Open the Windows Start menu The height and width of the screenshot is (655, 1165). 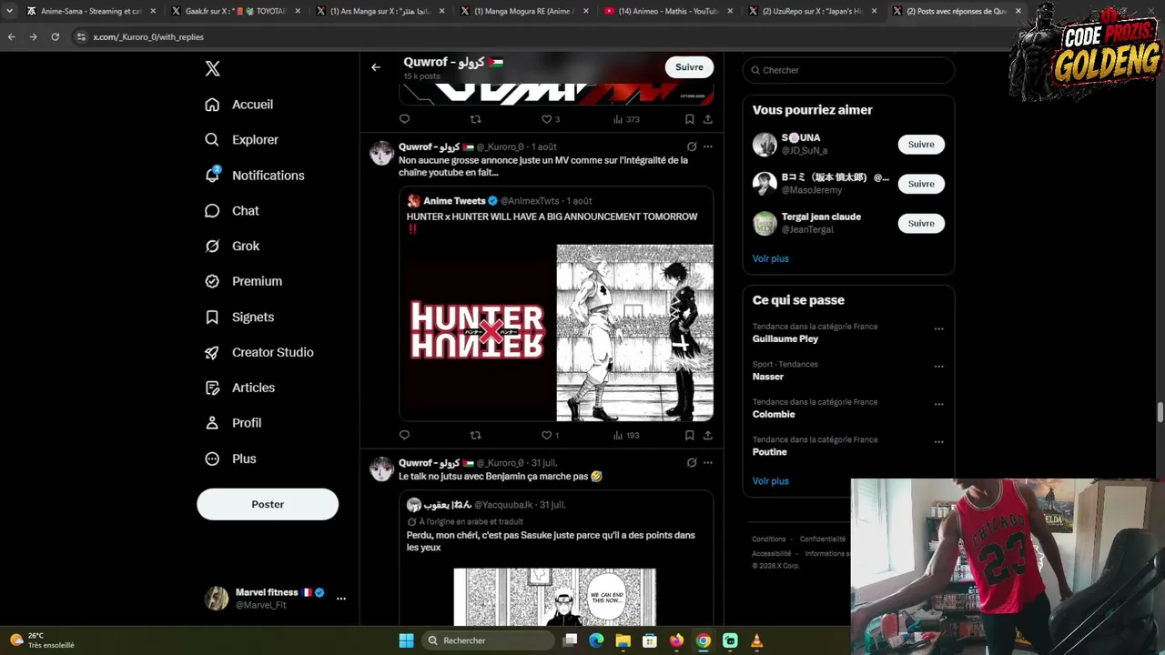[x=406, y=640]
